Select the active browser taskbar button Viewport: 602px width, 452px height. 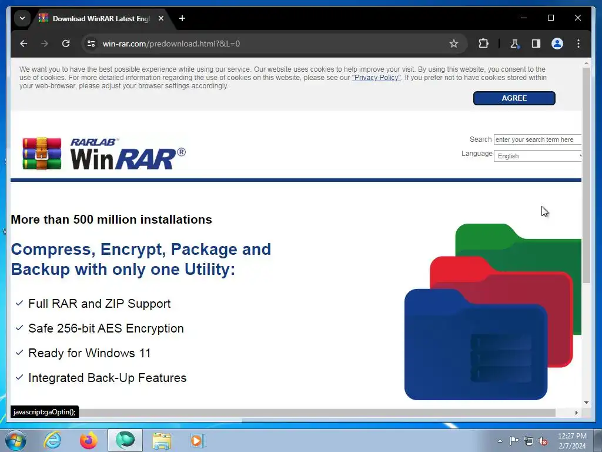[x=125, y=440]
